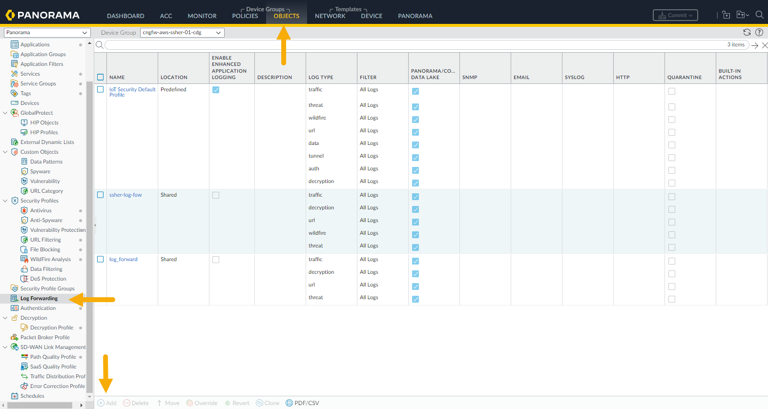Viewport: 768px width, 409px height.
Task: Open Antivirus under Security Profiles
Action: 41,210
